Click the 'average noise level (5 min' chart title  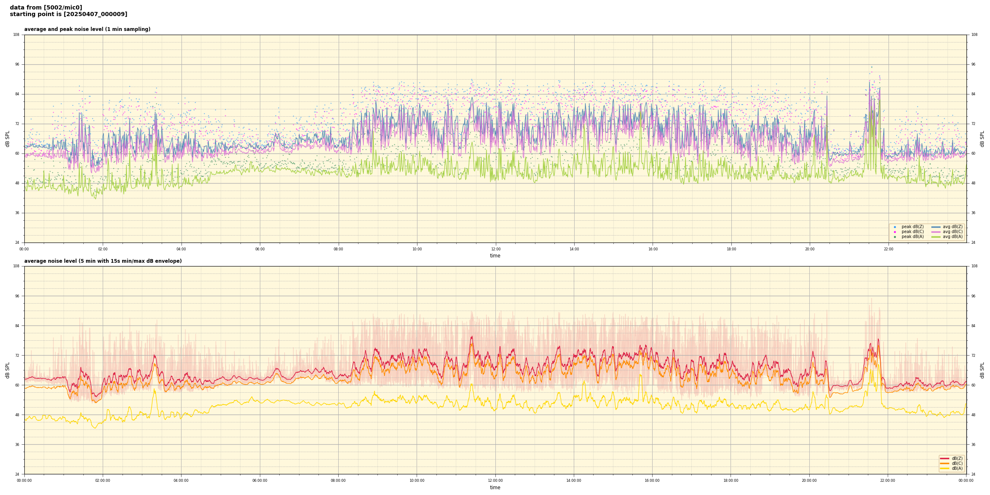click(103, 261)
